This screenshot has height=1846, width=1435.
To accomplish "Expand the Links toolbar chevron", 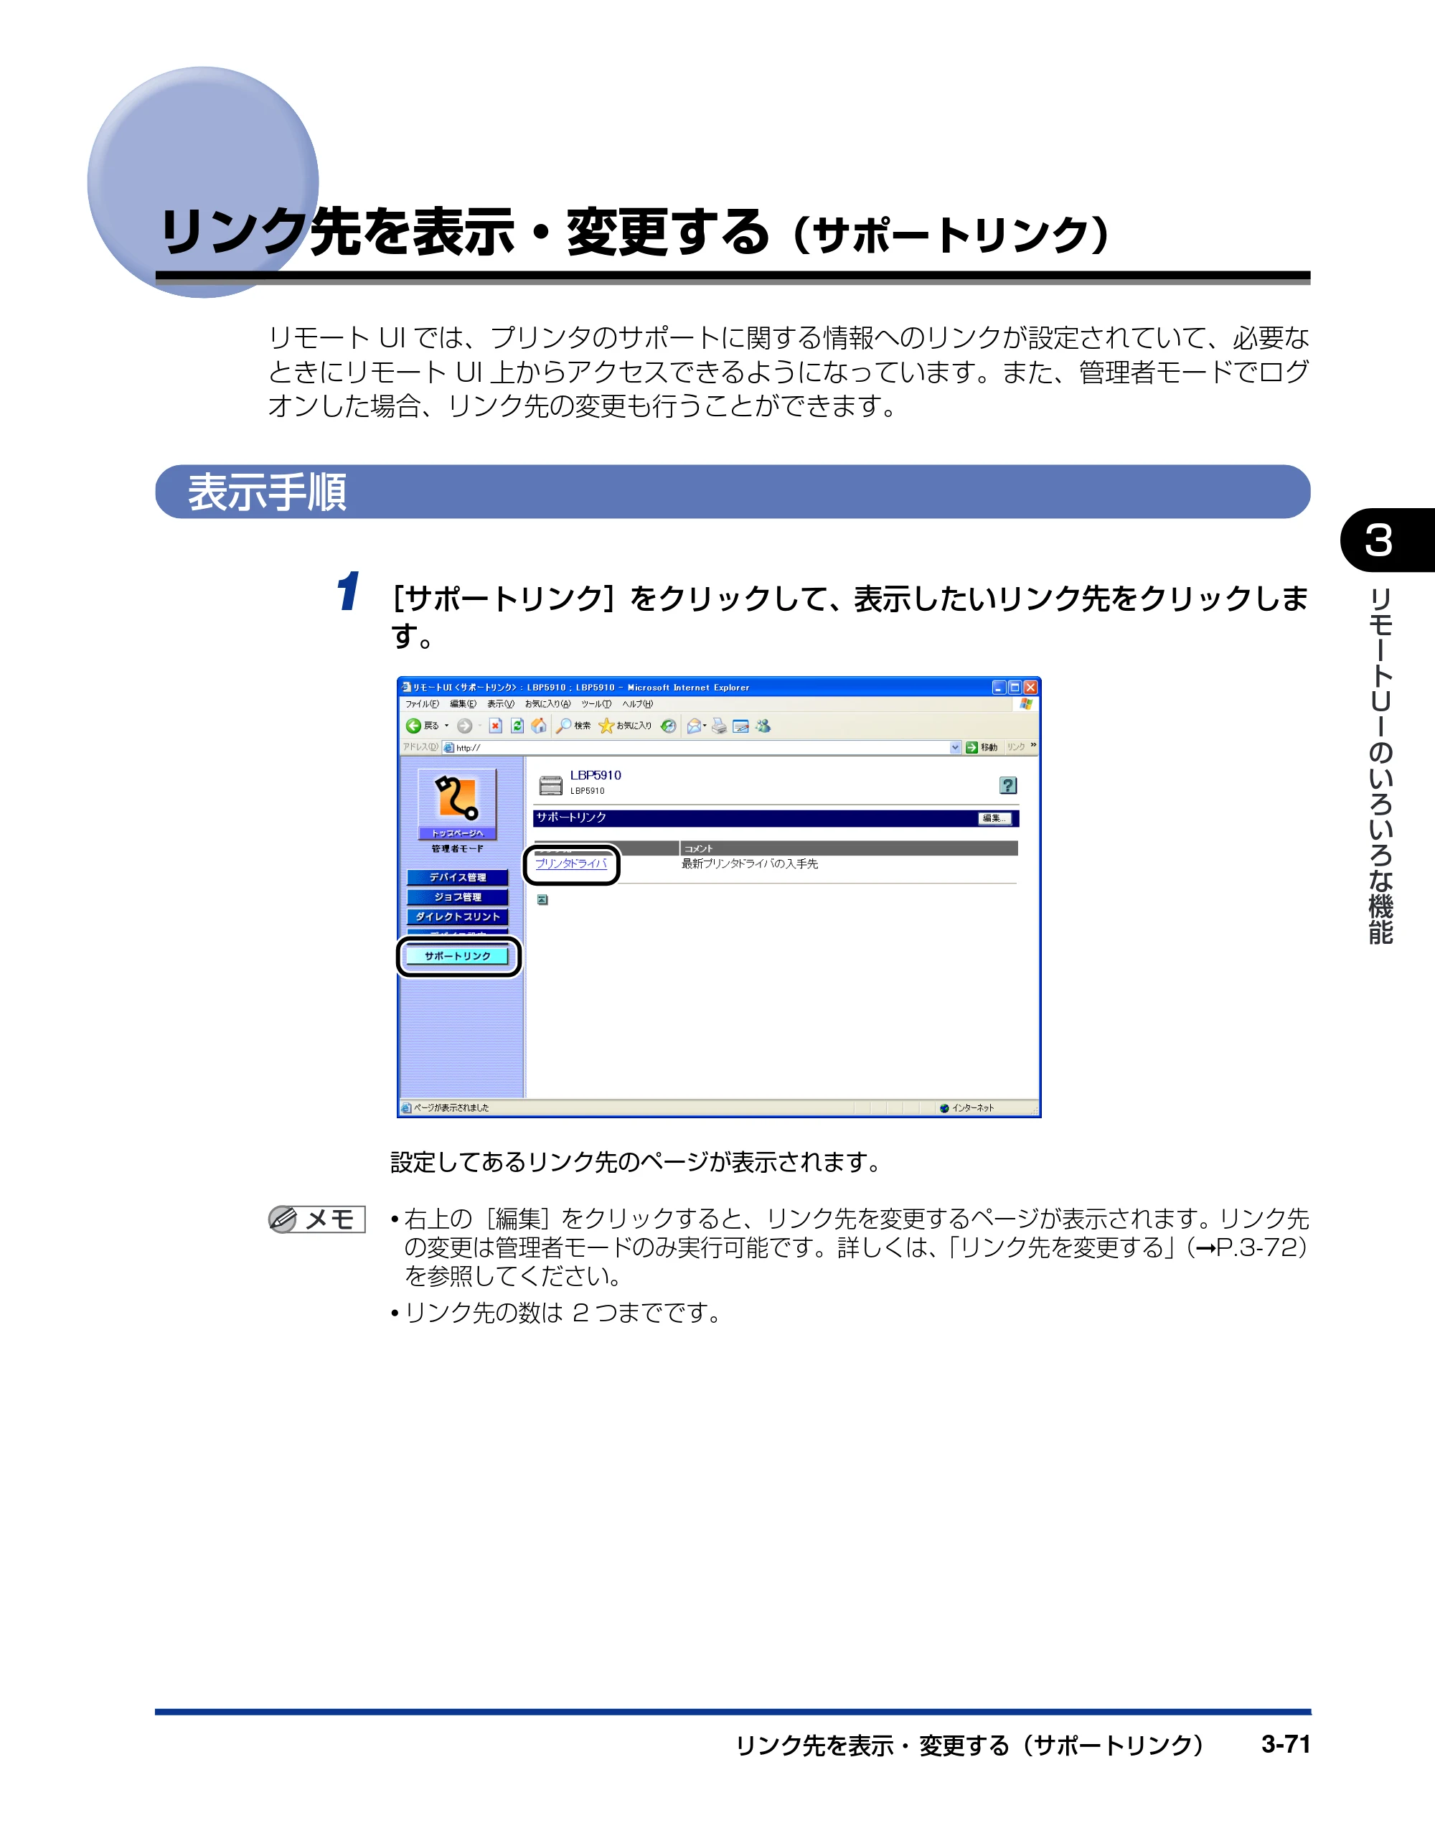I will 1032,746.
